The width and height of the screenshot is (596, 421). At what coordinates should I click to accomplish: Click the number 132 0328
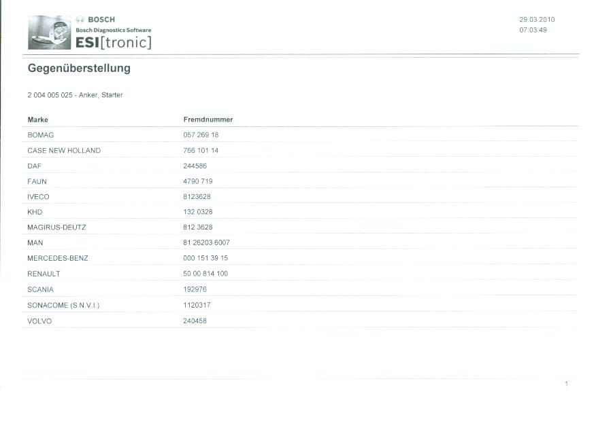[198, 212]
